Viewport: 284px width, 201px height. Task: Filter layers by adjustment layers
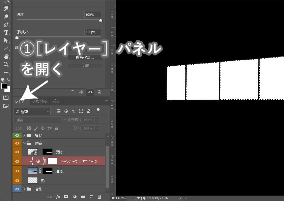[66, 111]
